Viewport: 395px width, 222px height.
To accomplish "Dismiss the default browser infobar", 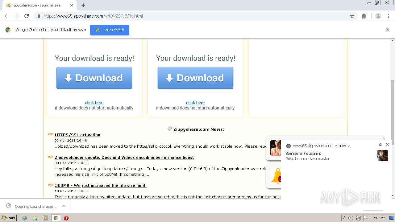I will tap(388, 30).
